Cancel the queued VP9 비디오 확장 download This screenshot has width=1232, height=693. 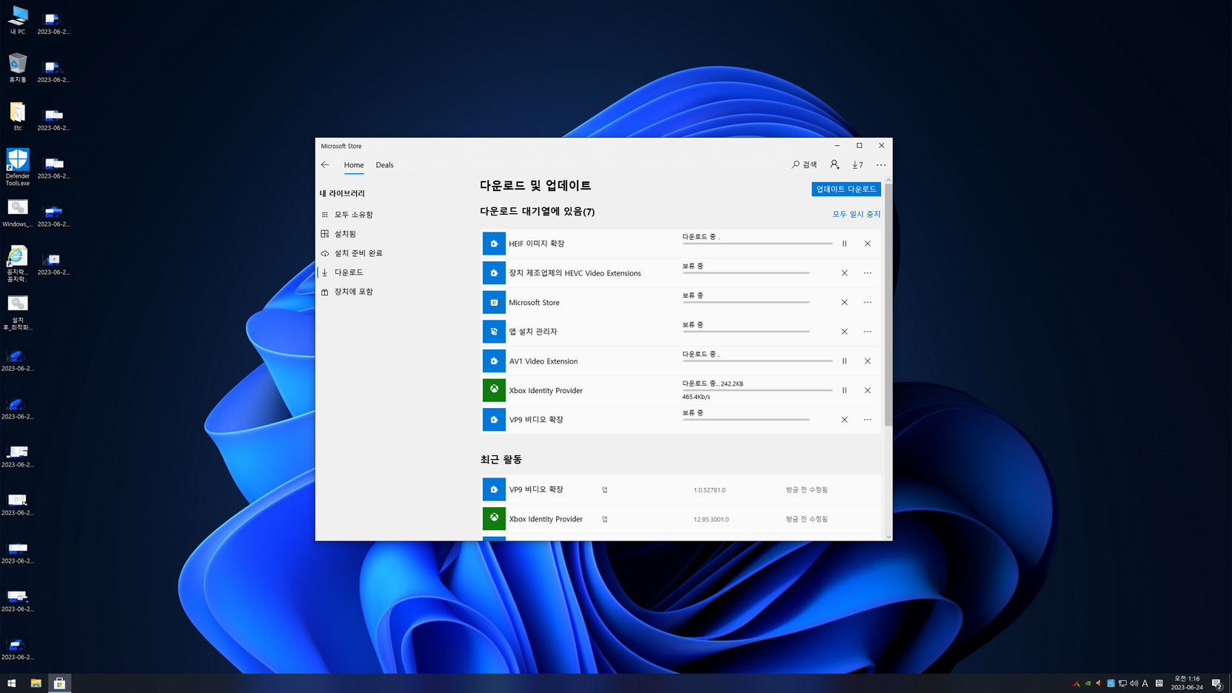click(x=844, y=420)
